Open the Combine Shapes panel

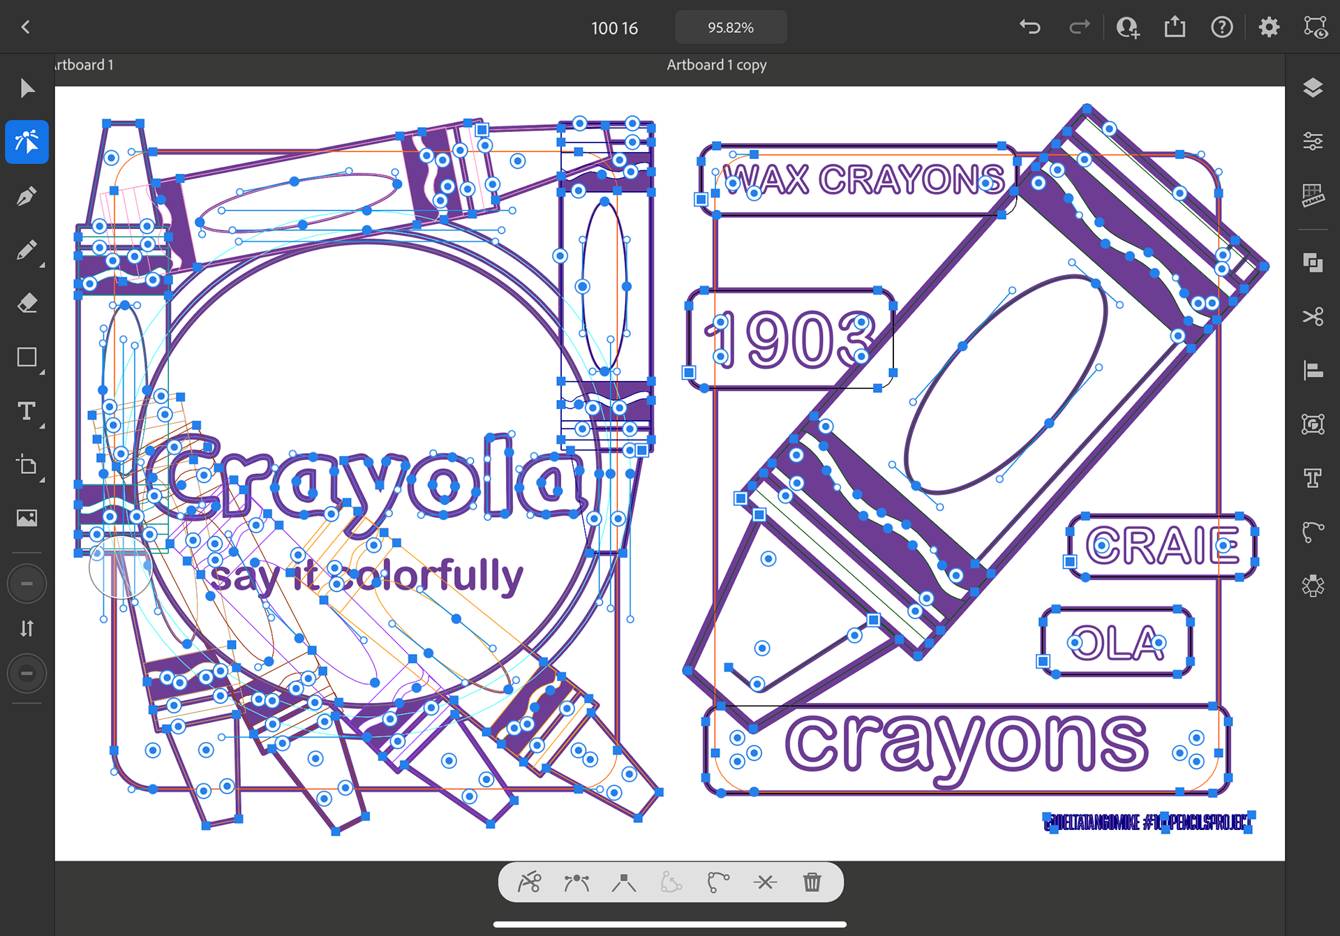(x=1313, y=263)
